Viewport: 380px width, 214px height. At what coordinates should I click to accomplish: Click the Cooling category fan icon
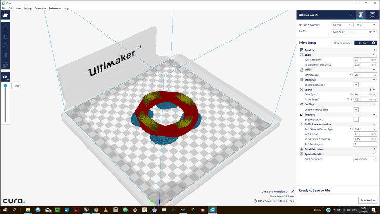click(301, 104)
